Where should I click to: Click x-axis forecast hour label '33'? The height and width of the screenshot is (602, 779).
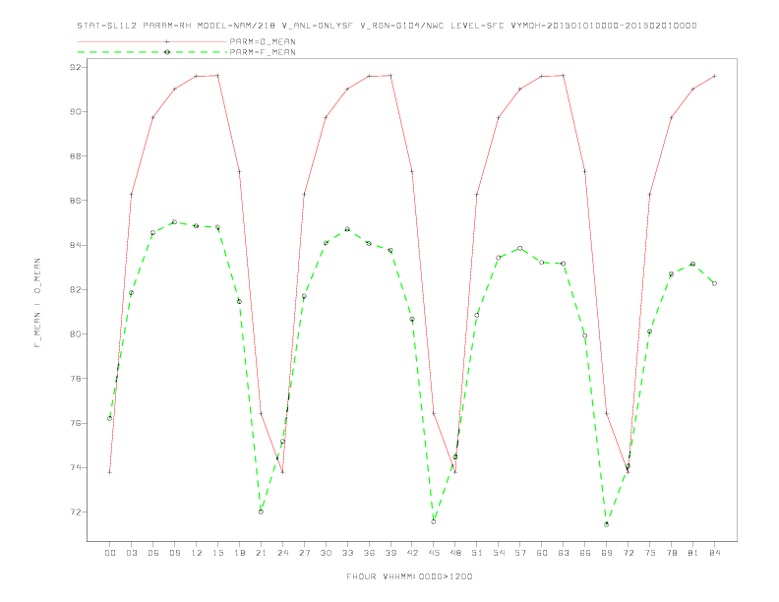[347, 553]
